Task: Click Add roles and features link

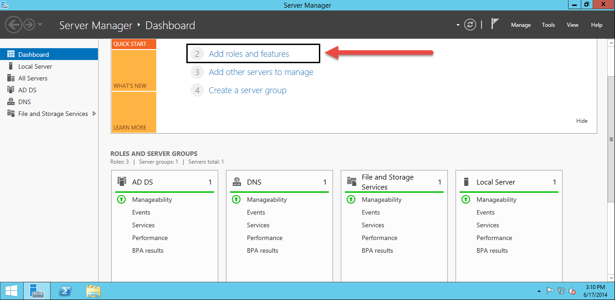Action: pos(249,54)
